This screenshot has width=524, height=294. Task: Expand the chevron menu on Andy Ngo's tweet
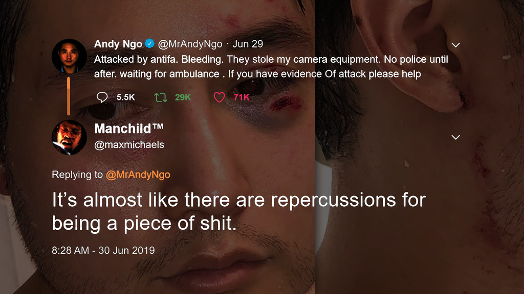point(456,45)
